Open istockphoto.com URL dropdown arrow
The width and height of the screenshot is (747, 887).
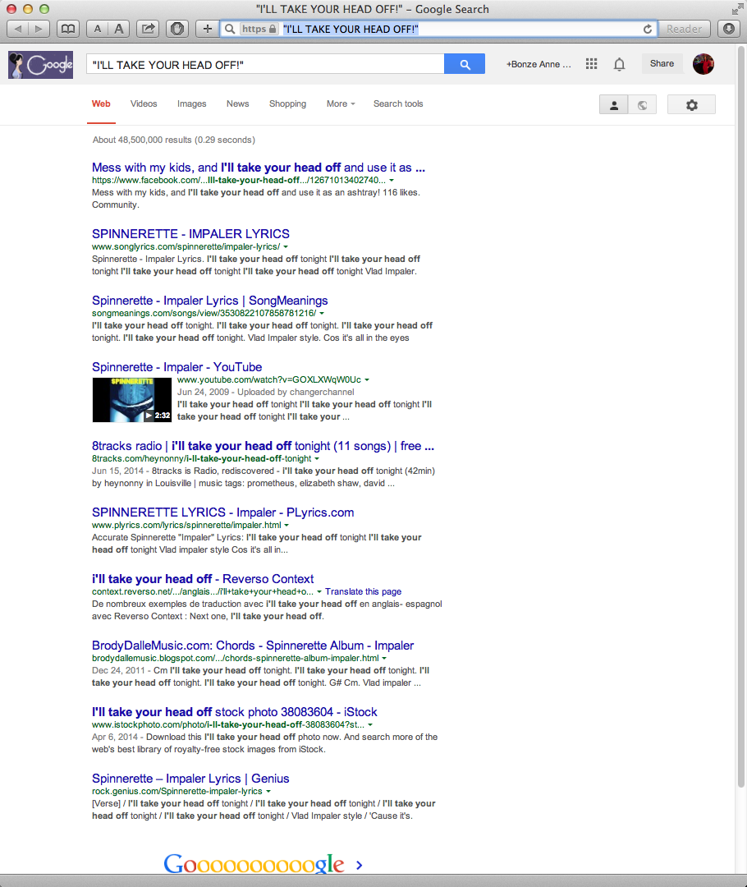coord(370,725)
